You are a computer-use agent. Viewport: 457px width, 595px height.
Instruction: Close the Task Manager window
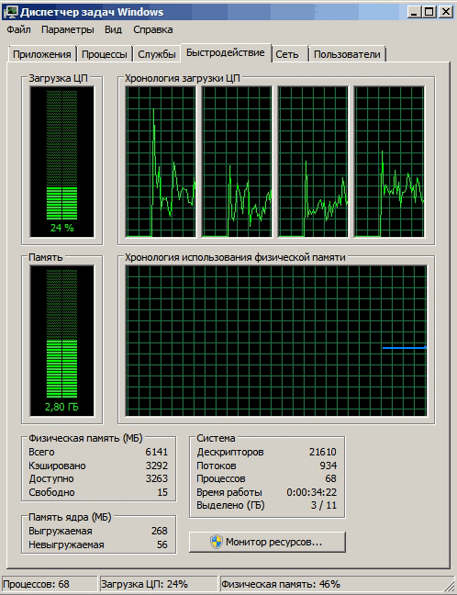tap(446, 12)
